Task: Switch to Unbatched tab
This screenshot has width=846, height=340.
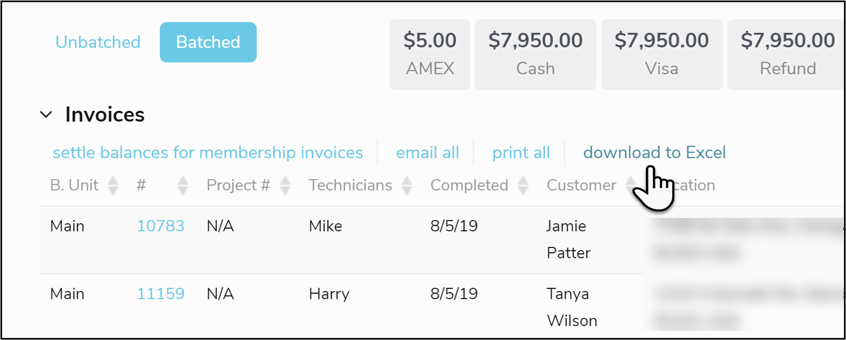Action: tap(98, 42)
